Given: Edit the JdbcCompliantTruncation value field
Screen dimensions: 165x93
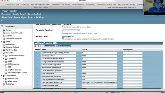Looking at the screenshot, I should 100,76.
